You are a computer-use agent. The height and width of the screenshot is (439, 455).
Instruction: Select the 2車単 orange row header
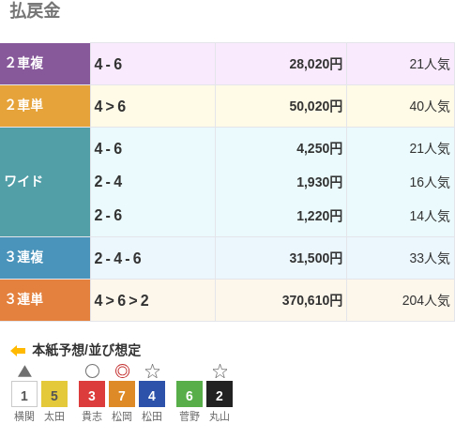[45, 106]
